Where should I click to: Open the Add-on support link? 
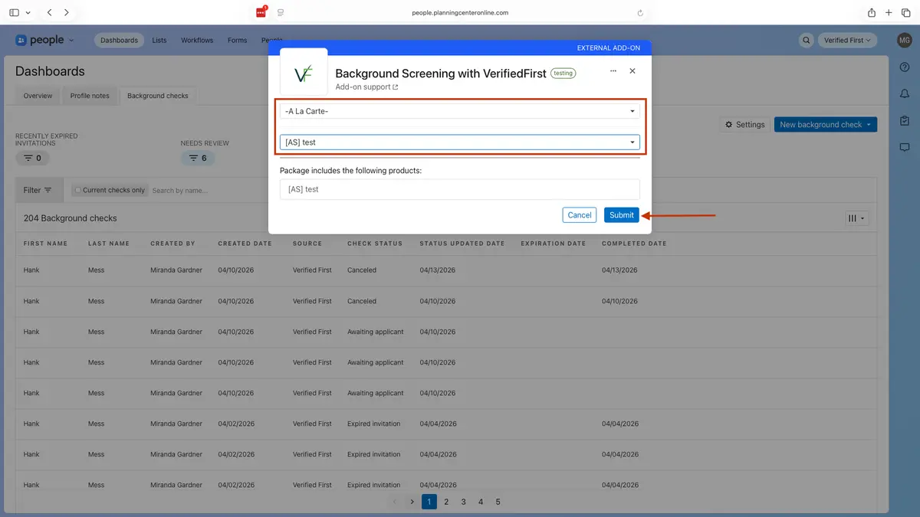point(366,87)
